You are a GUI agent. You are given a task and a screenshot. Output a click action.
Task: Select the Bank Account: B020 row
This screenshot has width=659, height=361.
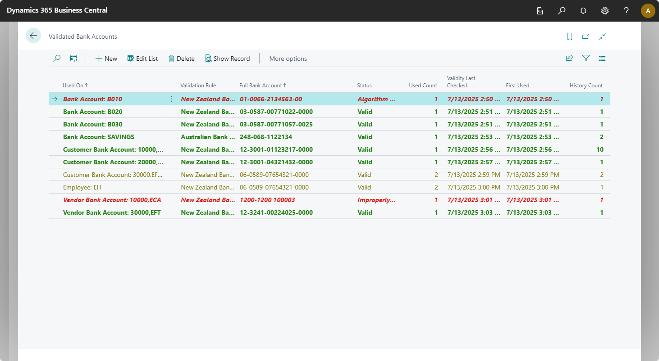(x=329, y=112)
